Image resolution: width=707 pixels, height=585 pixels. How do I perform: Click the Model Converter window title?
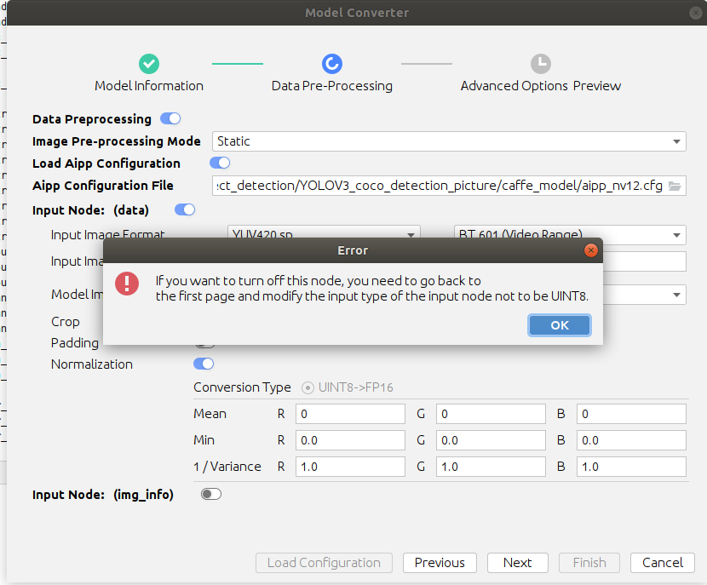pos(357,13)
